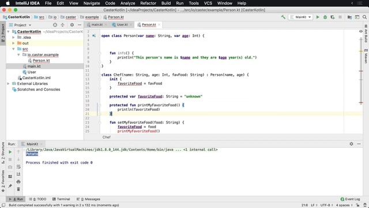Open the Terminal tool window
Image resolution: width=369 pixels, height=208 pixels.
(61, 199)
